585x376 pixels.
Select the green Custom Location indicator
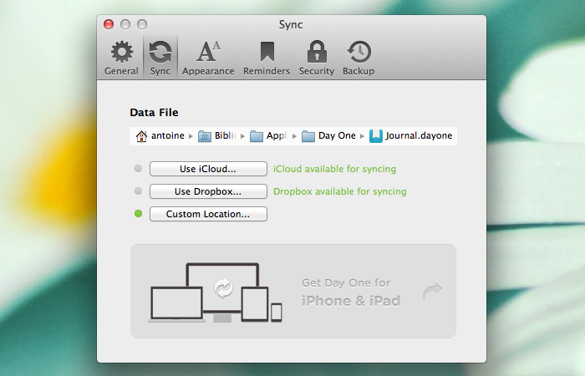(x=138, y=214)
